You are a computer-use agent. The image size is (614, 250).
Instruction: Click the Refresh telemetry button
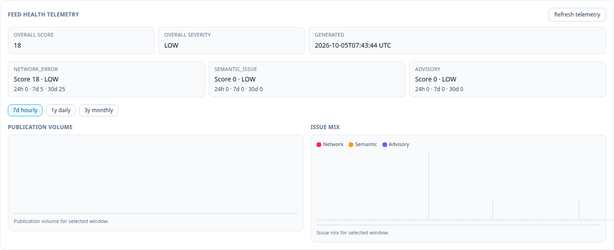tap(577, 15)
